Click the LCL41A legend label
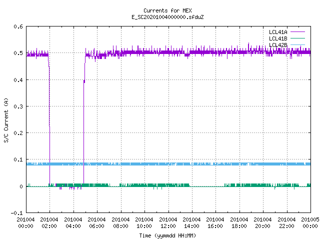Viewport: 320px width, 240px height. click(278, 32)
